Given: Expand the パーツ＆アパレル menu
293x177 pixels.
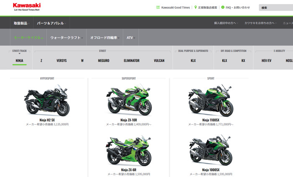Looking at the screenshot, I should click(51, 23).
